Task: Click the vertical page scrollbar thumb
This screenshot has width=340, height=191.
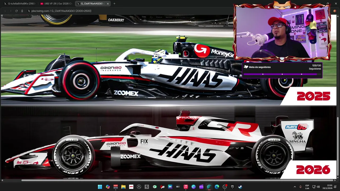Action: [338, 147]
